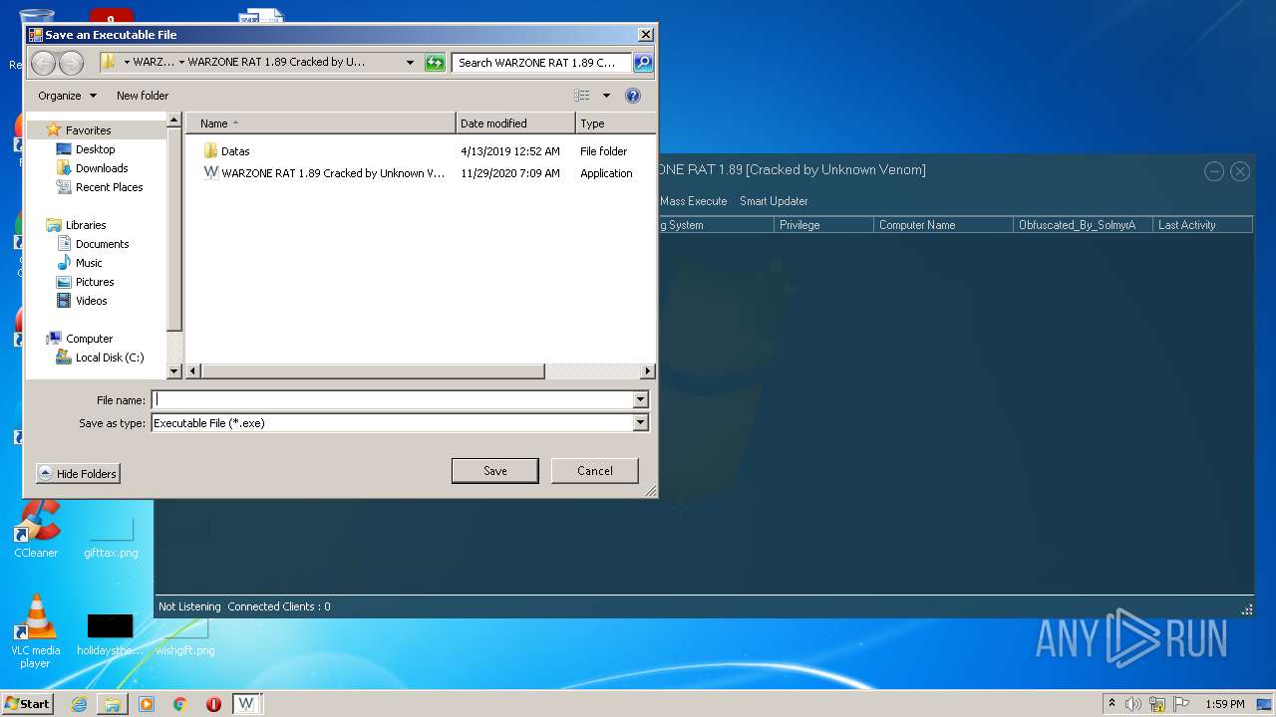This screenshot has width=1276, height=717.
Task: Click the Obfuscated_By_SolmyrA column header
Action: click(x=1083, y=225)
